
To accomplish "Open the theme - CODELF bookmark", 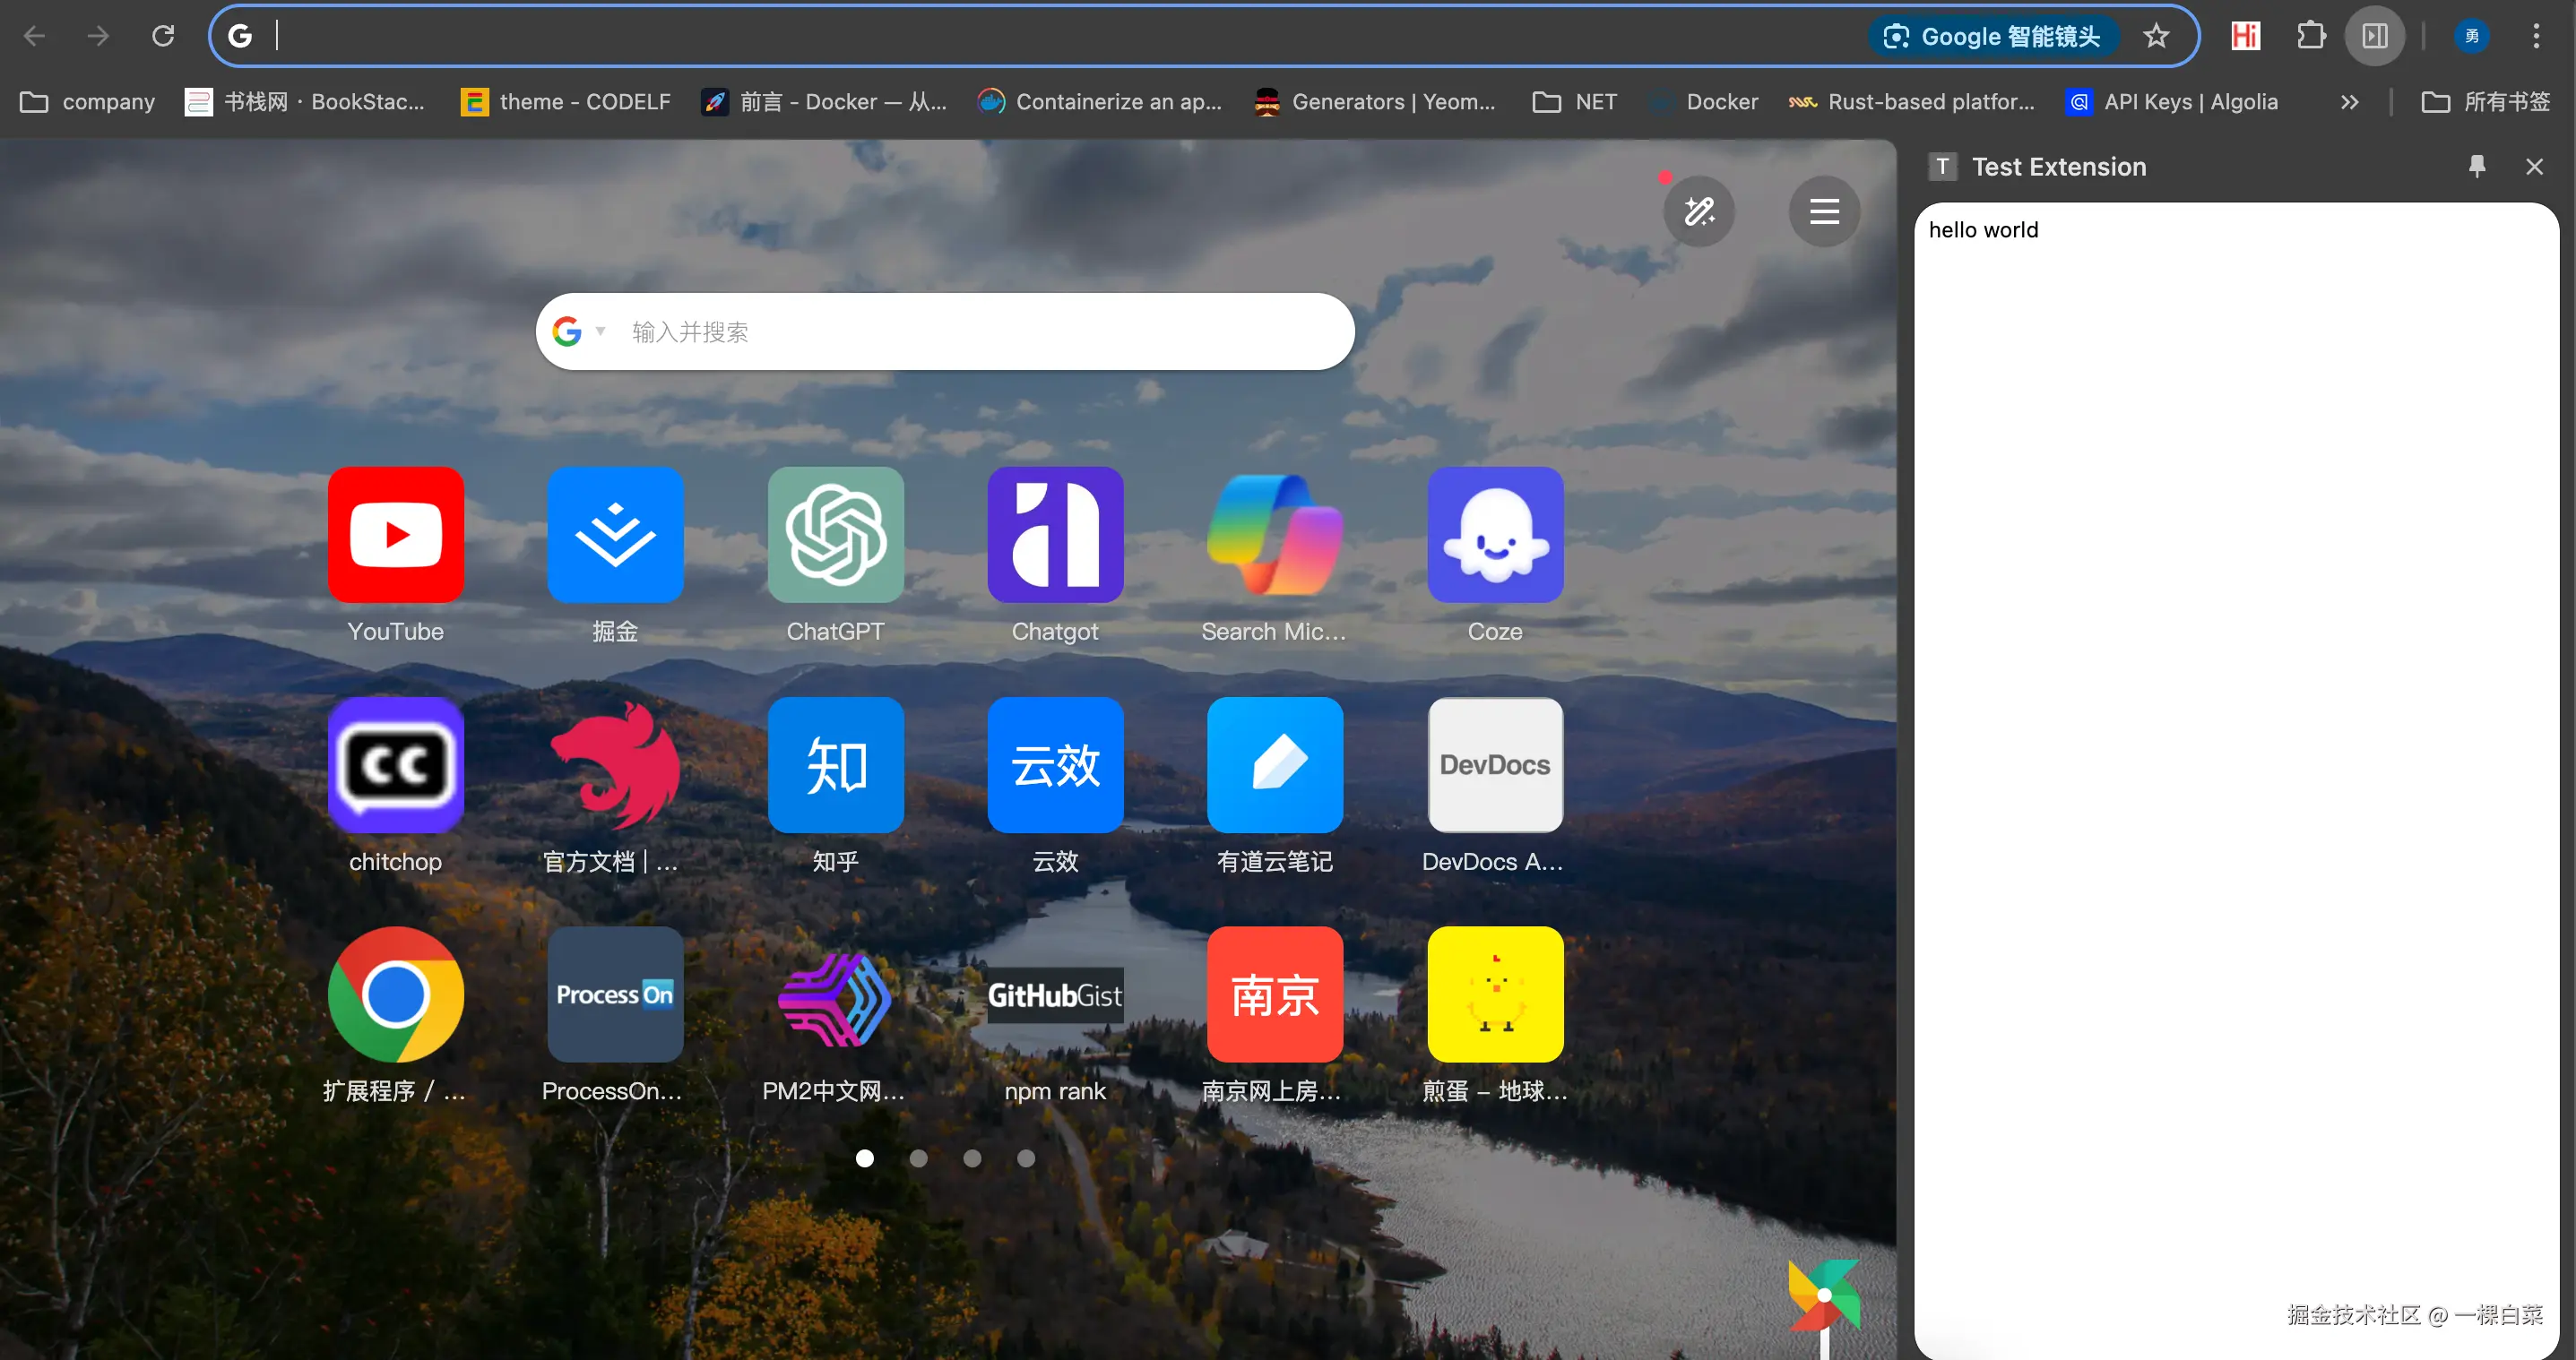I will click(x=566, y=102).
